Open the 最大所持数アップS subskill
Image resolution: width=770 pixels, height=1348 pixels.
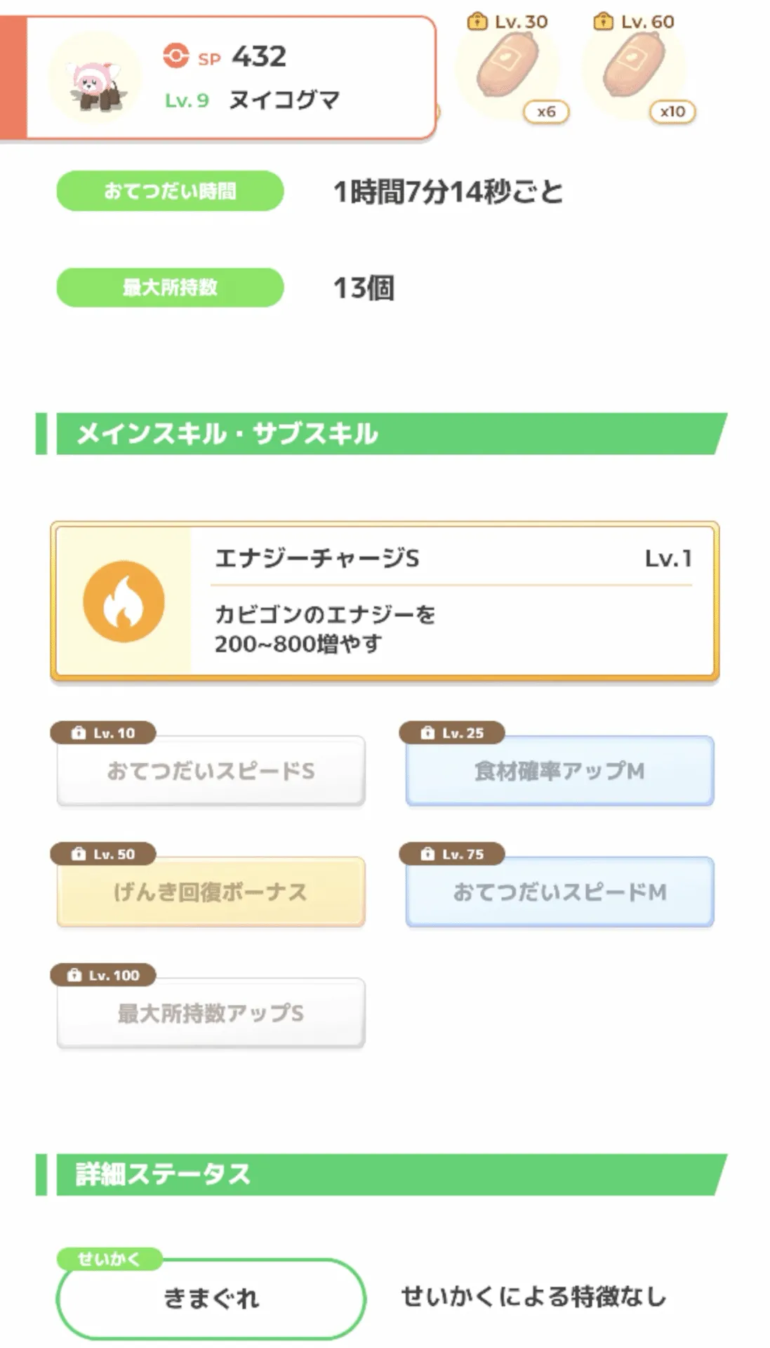click(x=211, y=1013)
